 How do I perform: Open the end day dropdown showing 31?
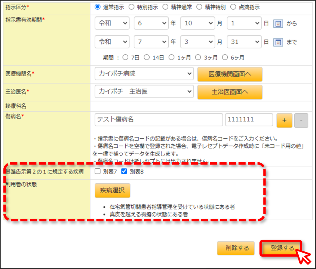(244, 42)
